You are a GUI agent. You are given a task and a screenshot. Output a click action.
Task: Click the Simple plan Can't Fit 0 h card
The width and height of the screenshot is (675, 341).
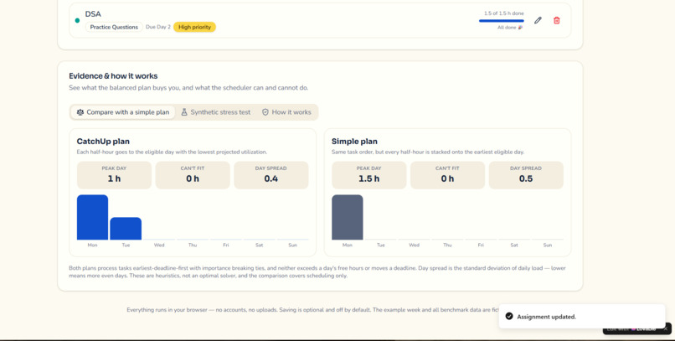pos(447,175)
